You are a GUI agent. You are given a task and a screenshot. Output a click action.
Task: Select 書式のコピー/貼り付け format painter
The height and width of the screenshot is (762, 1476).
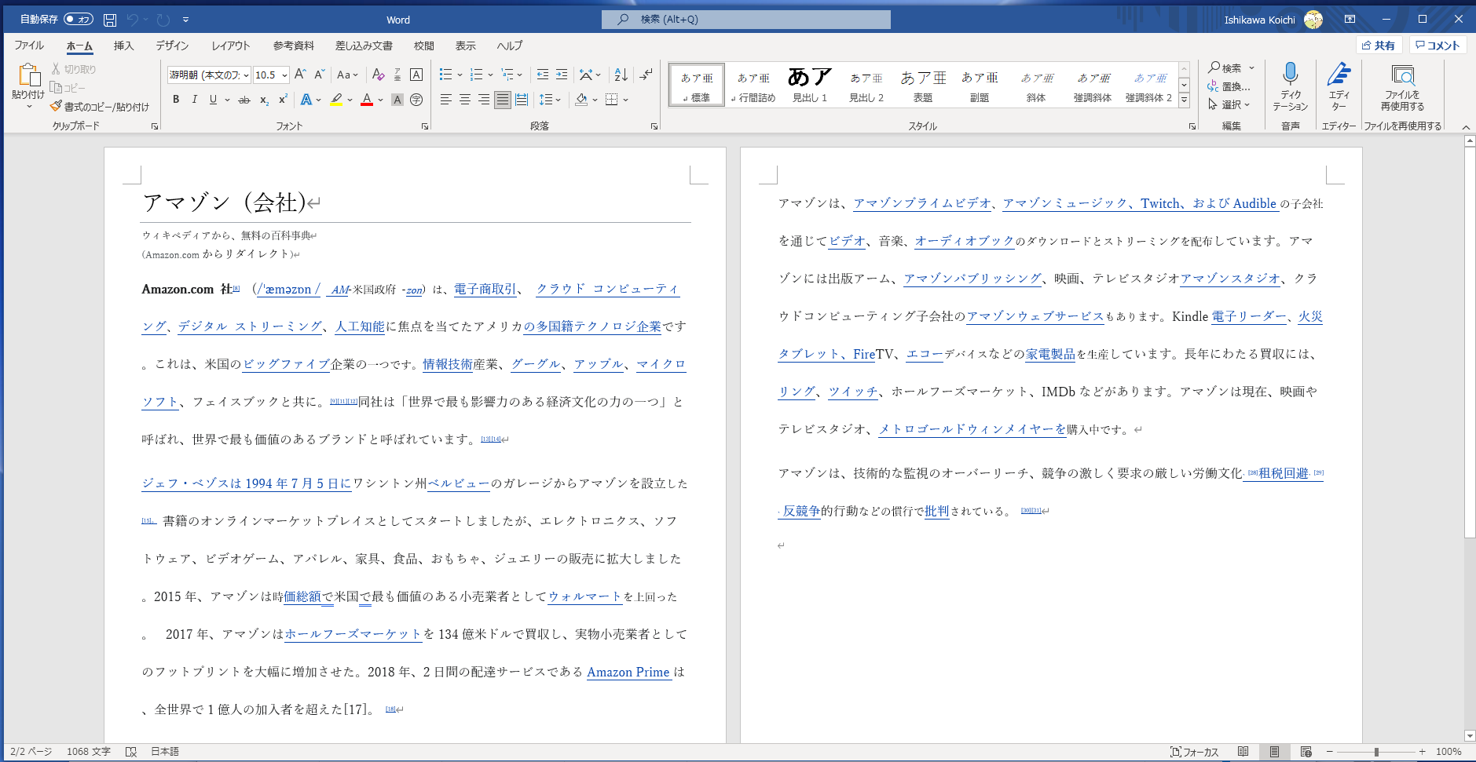coord(100,107)
